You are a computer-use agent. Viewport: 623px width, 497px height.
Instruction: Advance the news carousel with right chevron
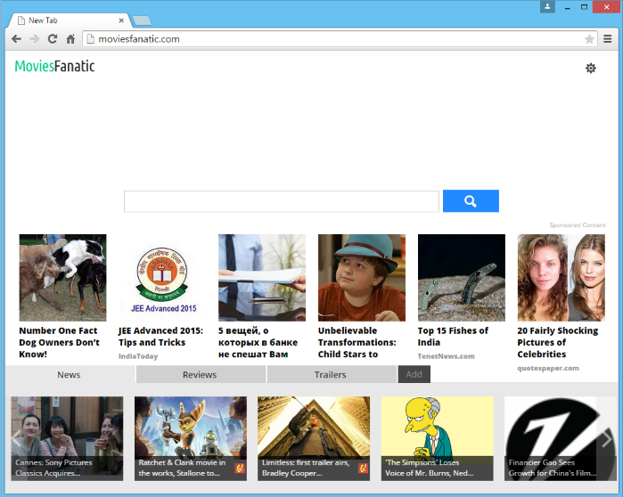point(607,439)
